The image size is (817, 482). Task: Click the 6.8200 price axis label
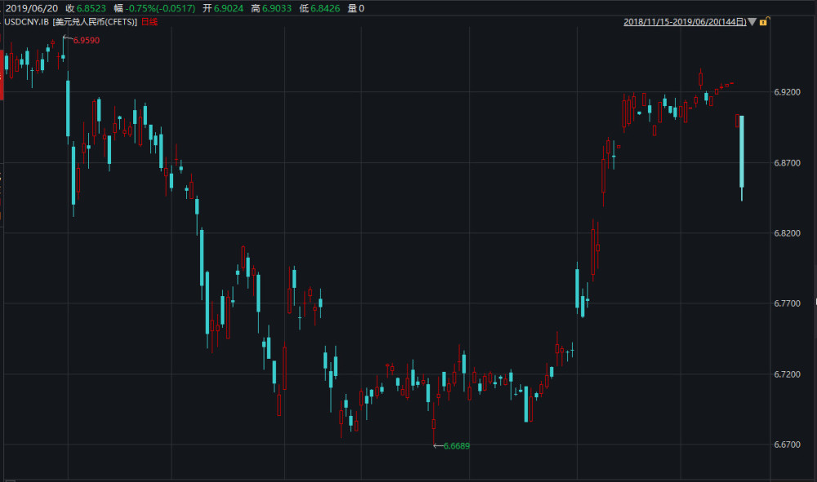pyautogui.click(x=787, y=233)
